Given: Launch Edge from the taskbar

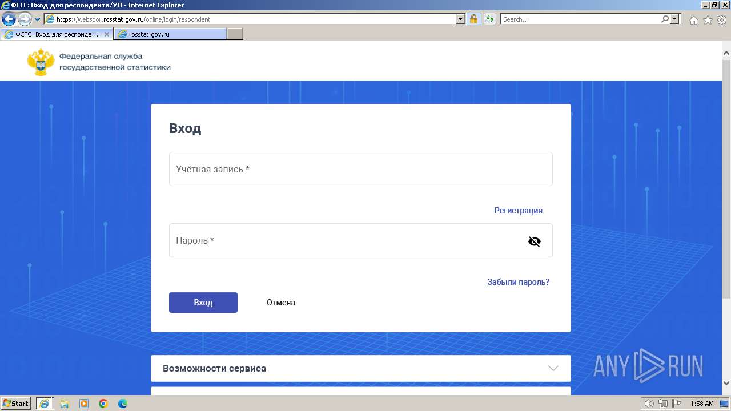Looking at the screenshot, I should pos(123,404).
